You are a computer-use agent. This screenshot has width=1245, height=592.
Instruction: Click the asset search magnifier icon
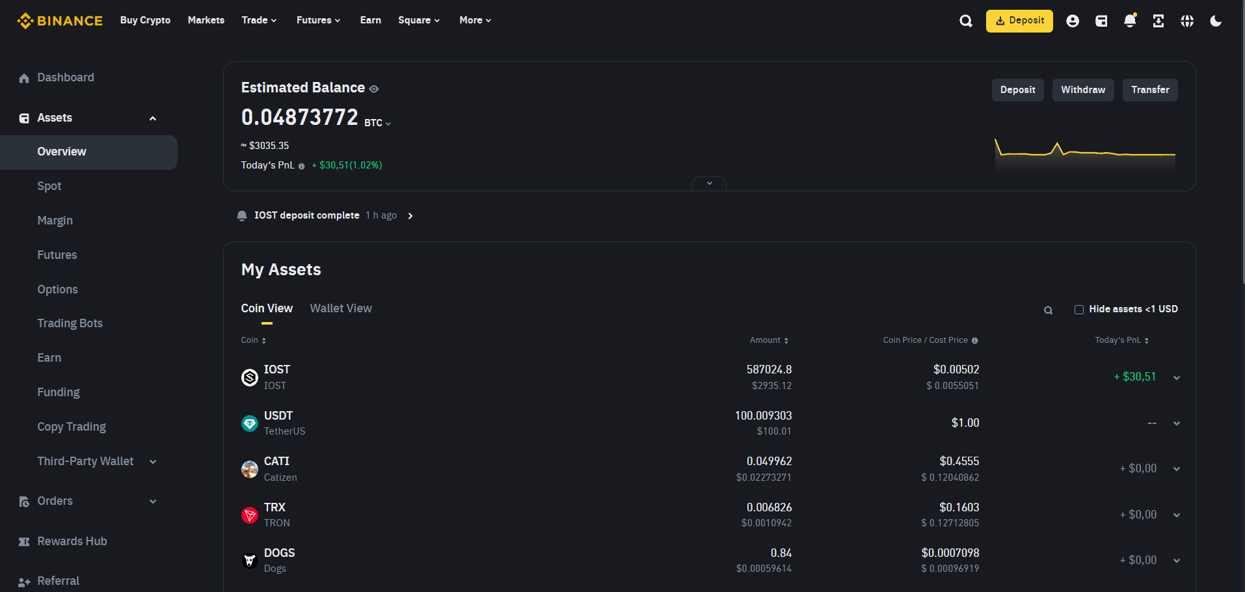pyautogui.click(x=1048, y=310)
